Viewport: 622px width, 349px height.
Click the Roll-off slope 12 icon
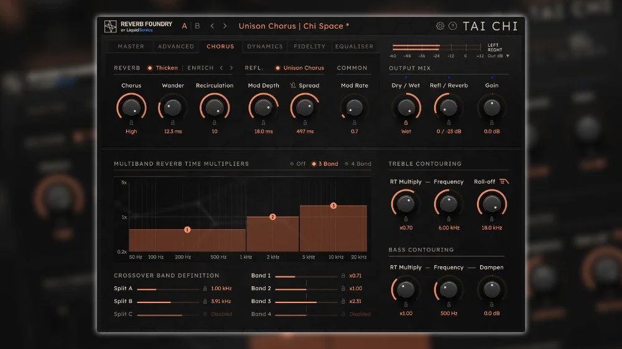point(504,182)
